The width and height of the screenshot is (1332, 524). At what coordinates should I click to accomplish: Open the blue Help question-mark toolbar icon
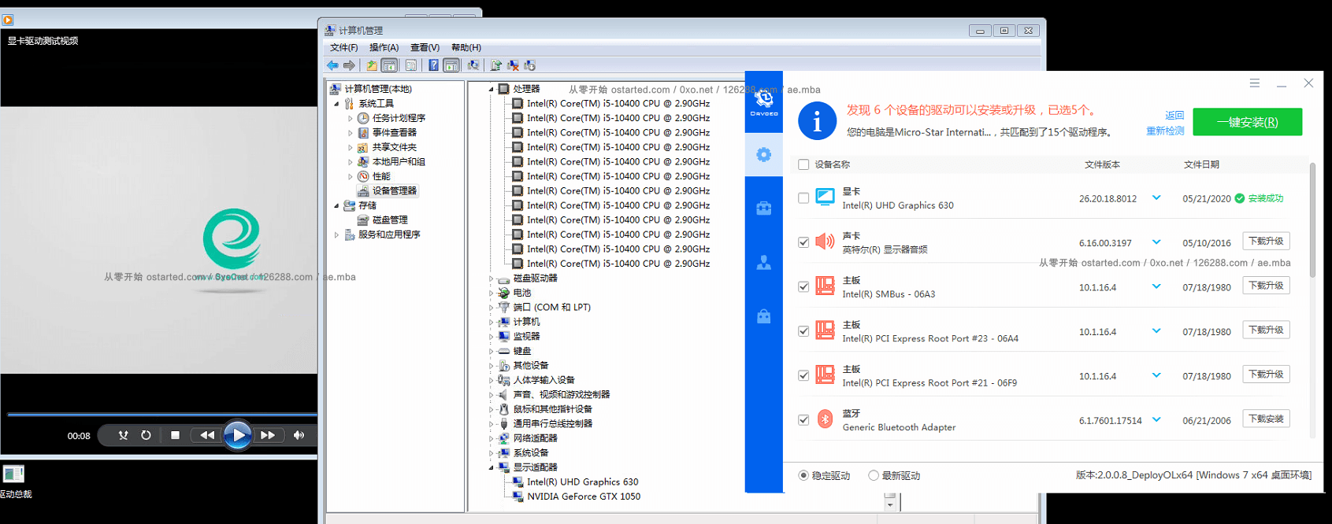point(433,65)
